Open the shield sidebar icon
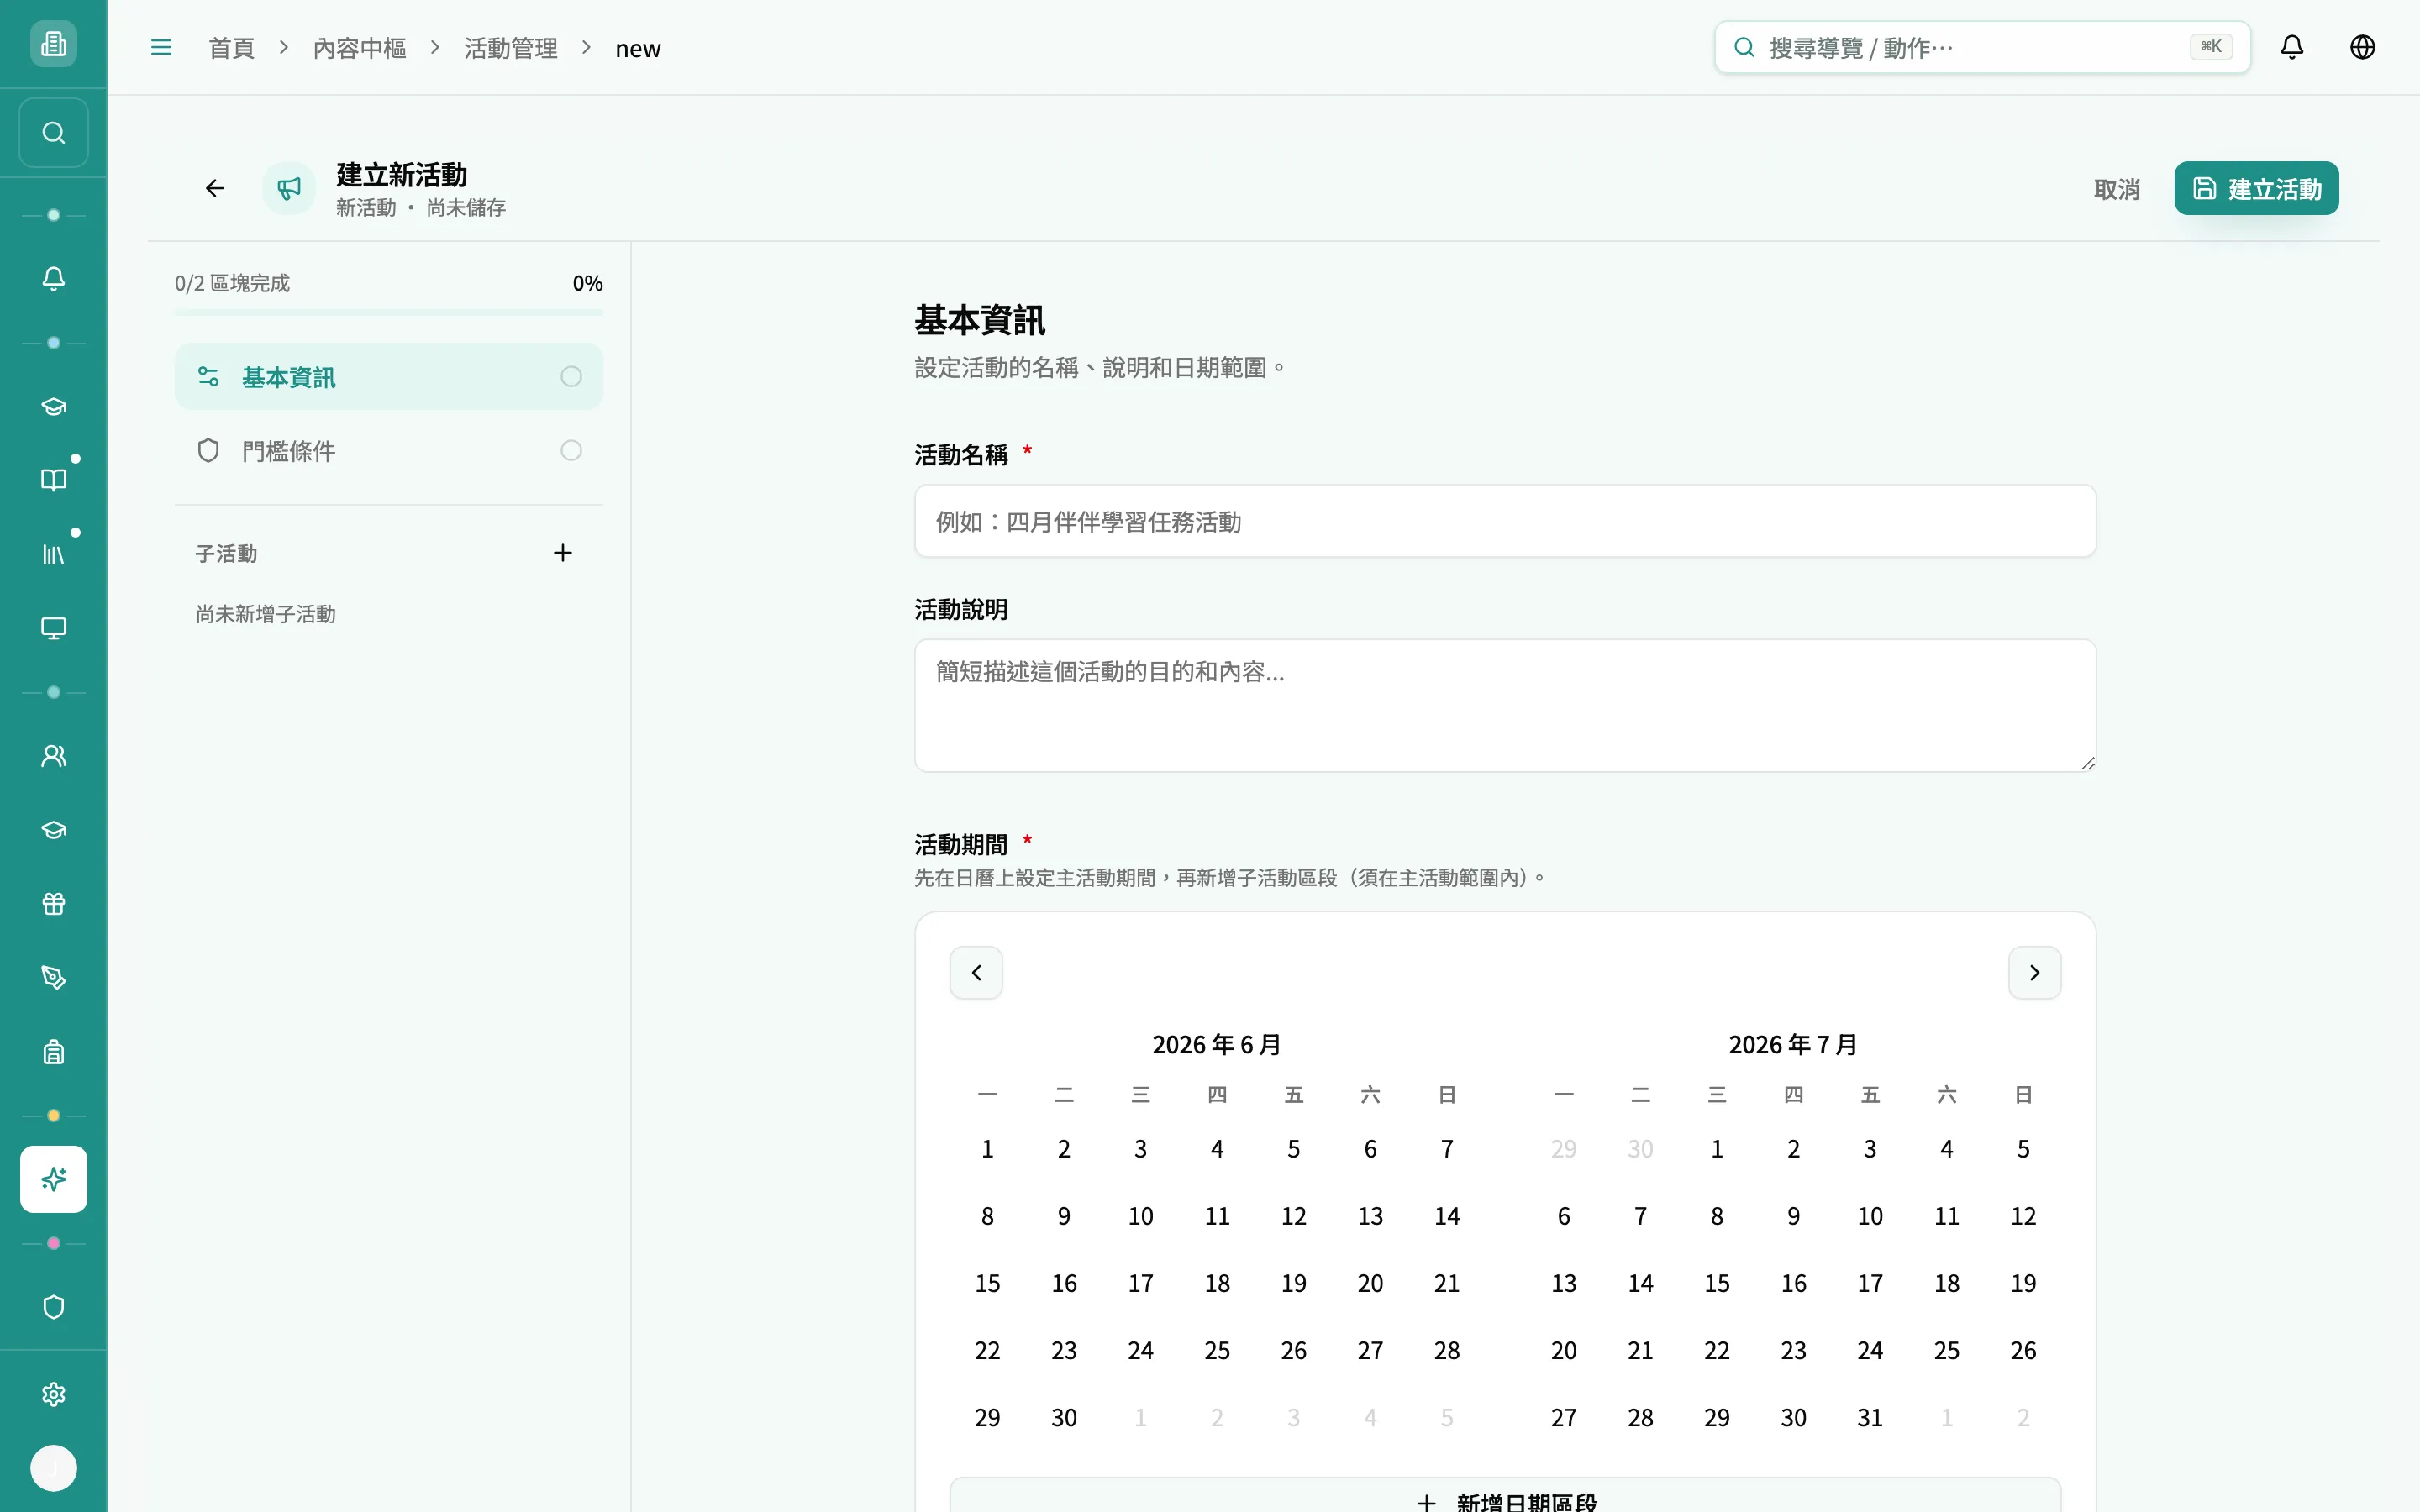 pyautogui.click(x=54, y=1307)
